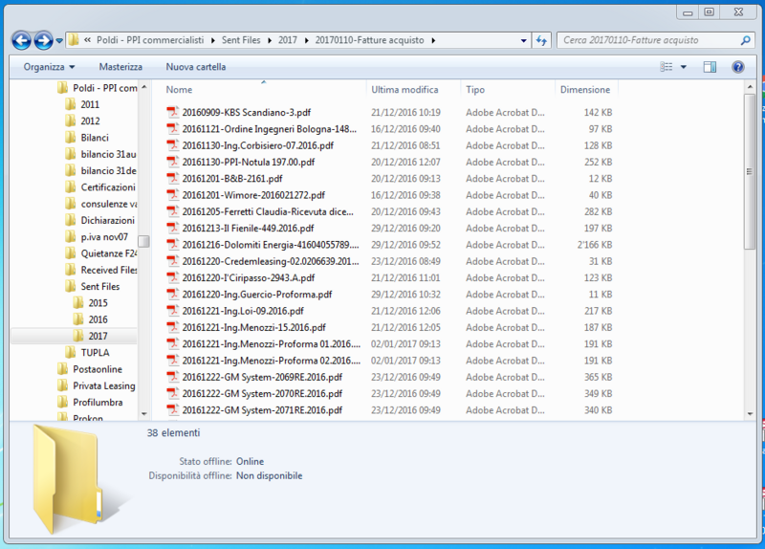Select the Dichiarazioni folder in navigation pane
The height and width of the screenshot is (549, 765).
point(107,221)
